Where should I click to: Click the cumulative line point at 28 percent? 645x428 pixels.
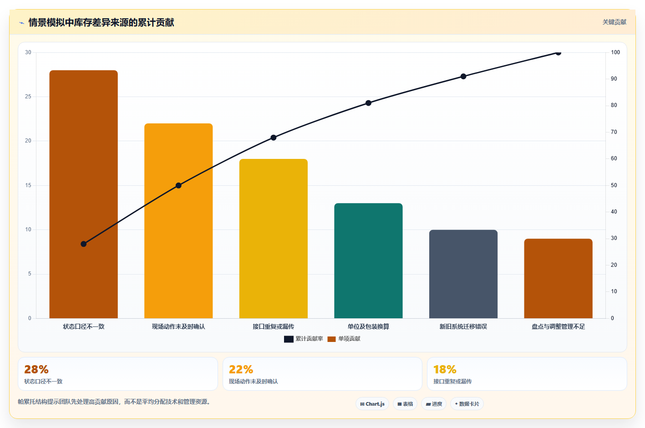point(84,244)
